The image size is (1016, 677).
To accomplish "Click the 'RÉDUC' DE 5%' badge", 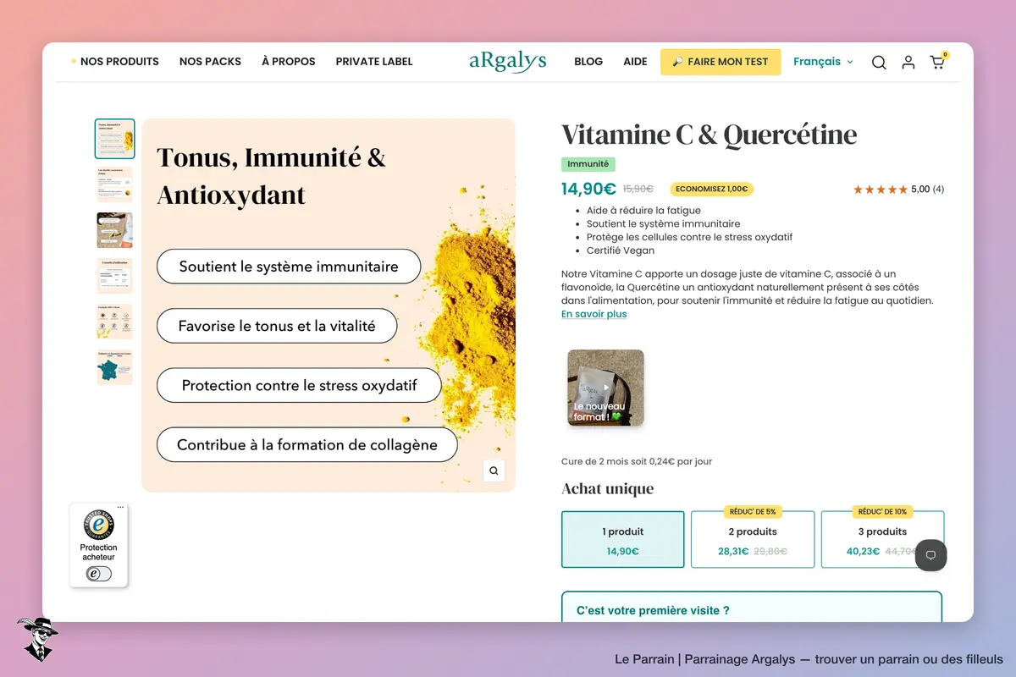I will [x=753, y=512].
